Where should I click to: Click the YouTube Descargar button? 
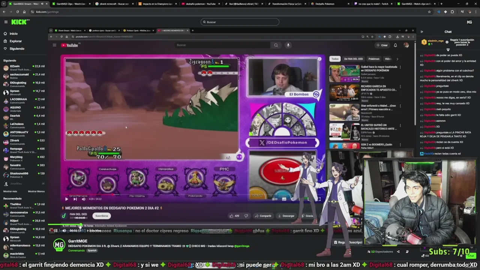tap(286, 216)
